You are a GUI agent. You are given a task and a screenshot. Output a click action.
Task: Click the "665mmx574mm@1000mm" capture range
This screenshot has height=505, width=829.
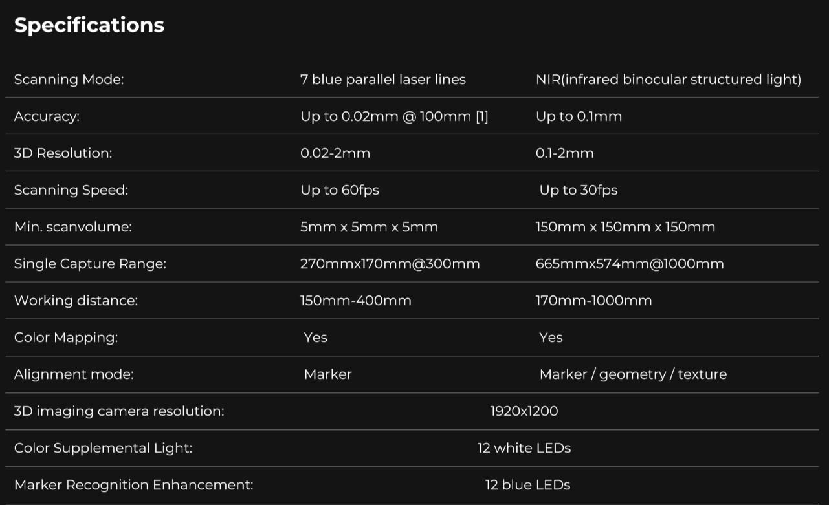[629, 264]
